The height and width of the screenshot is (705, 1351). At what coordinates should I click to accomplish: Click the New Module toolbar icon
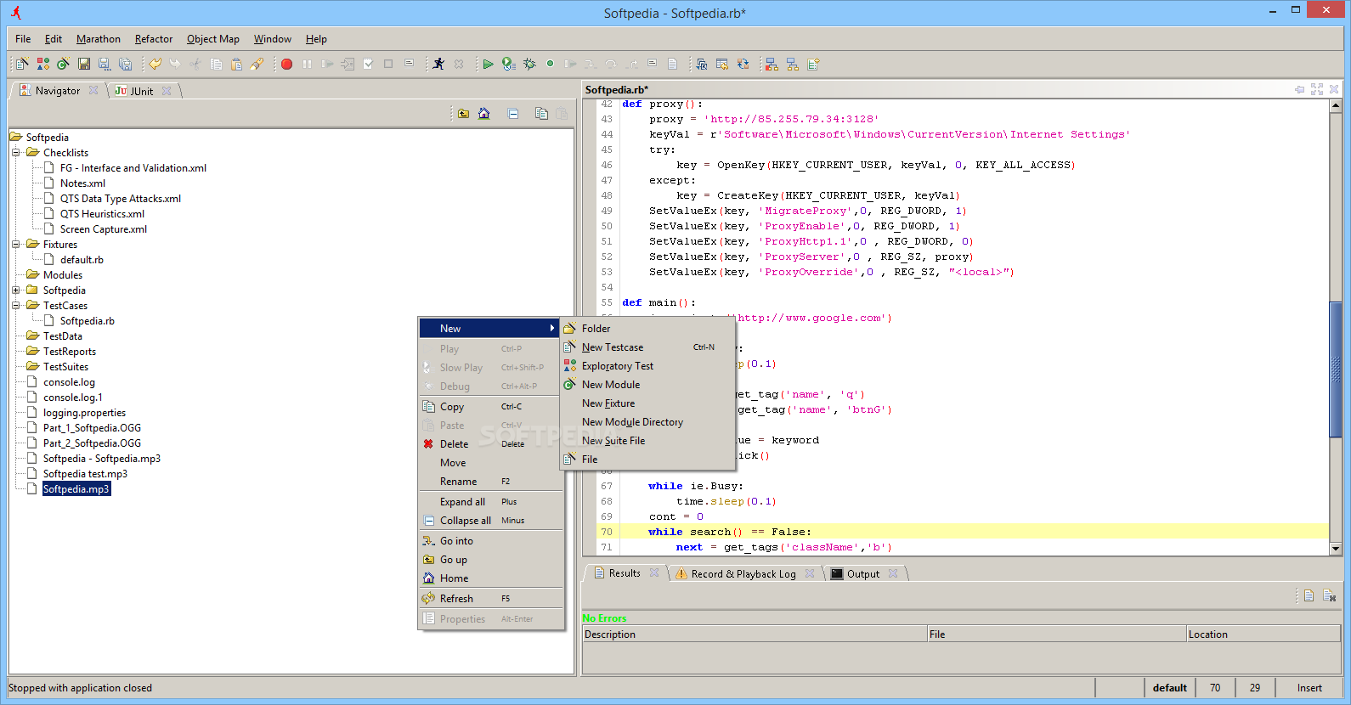click(63, 64)
